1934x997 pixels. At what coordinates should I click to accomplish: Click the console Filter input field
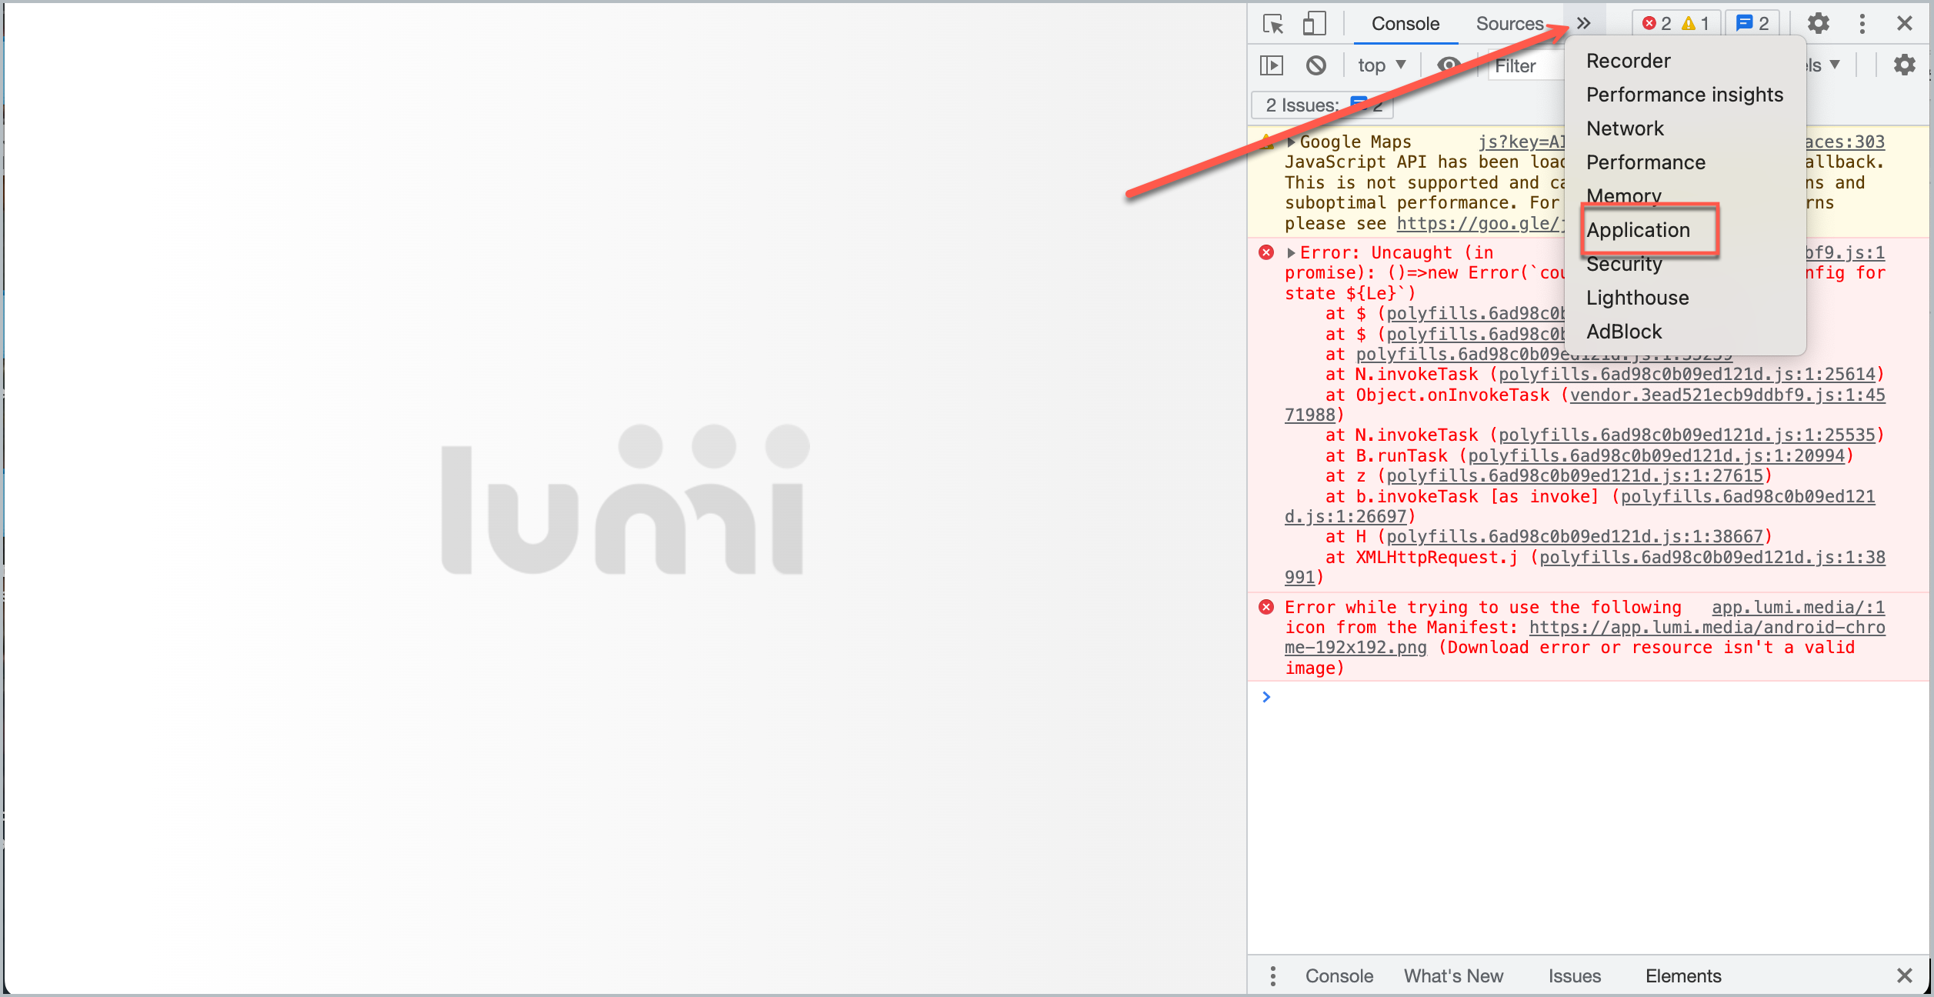pos(1527,66)
